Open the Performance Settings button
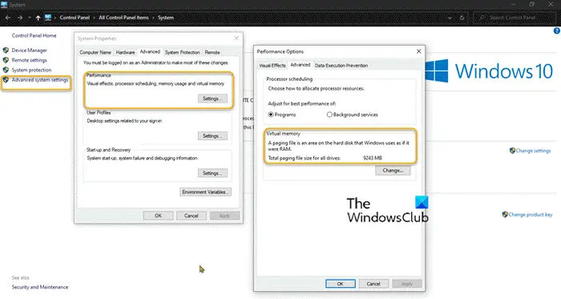This screenshot has height=299, width=561. coord(212,99)
